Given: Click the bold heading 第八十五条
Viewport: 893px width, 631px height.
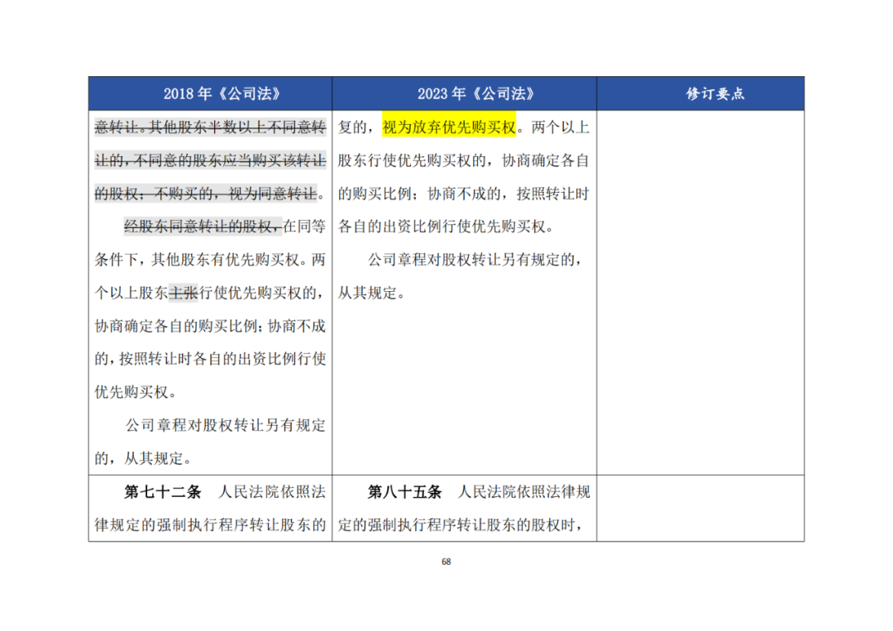Looking at the screenshot, I should tap(404, 491).
